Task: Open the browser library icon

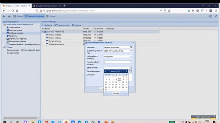Action: pos(193,11)
